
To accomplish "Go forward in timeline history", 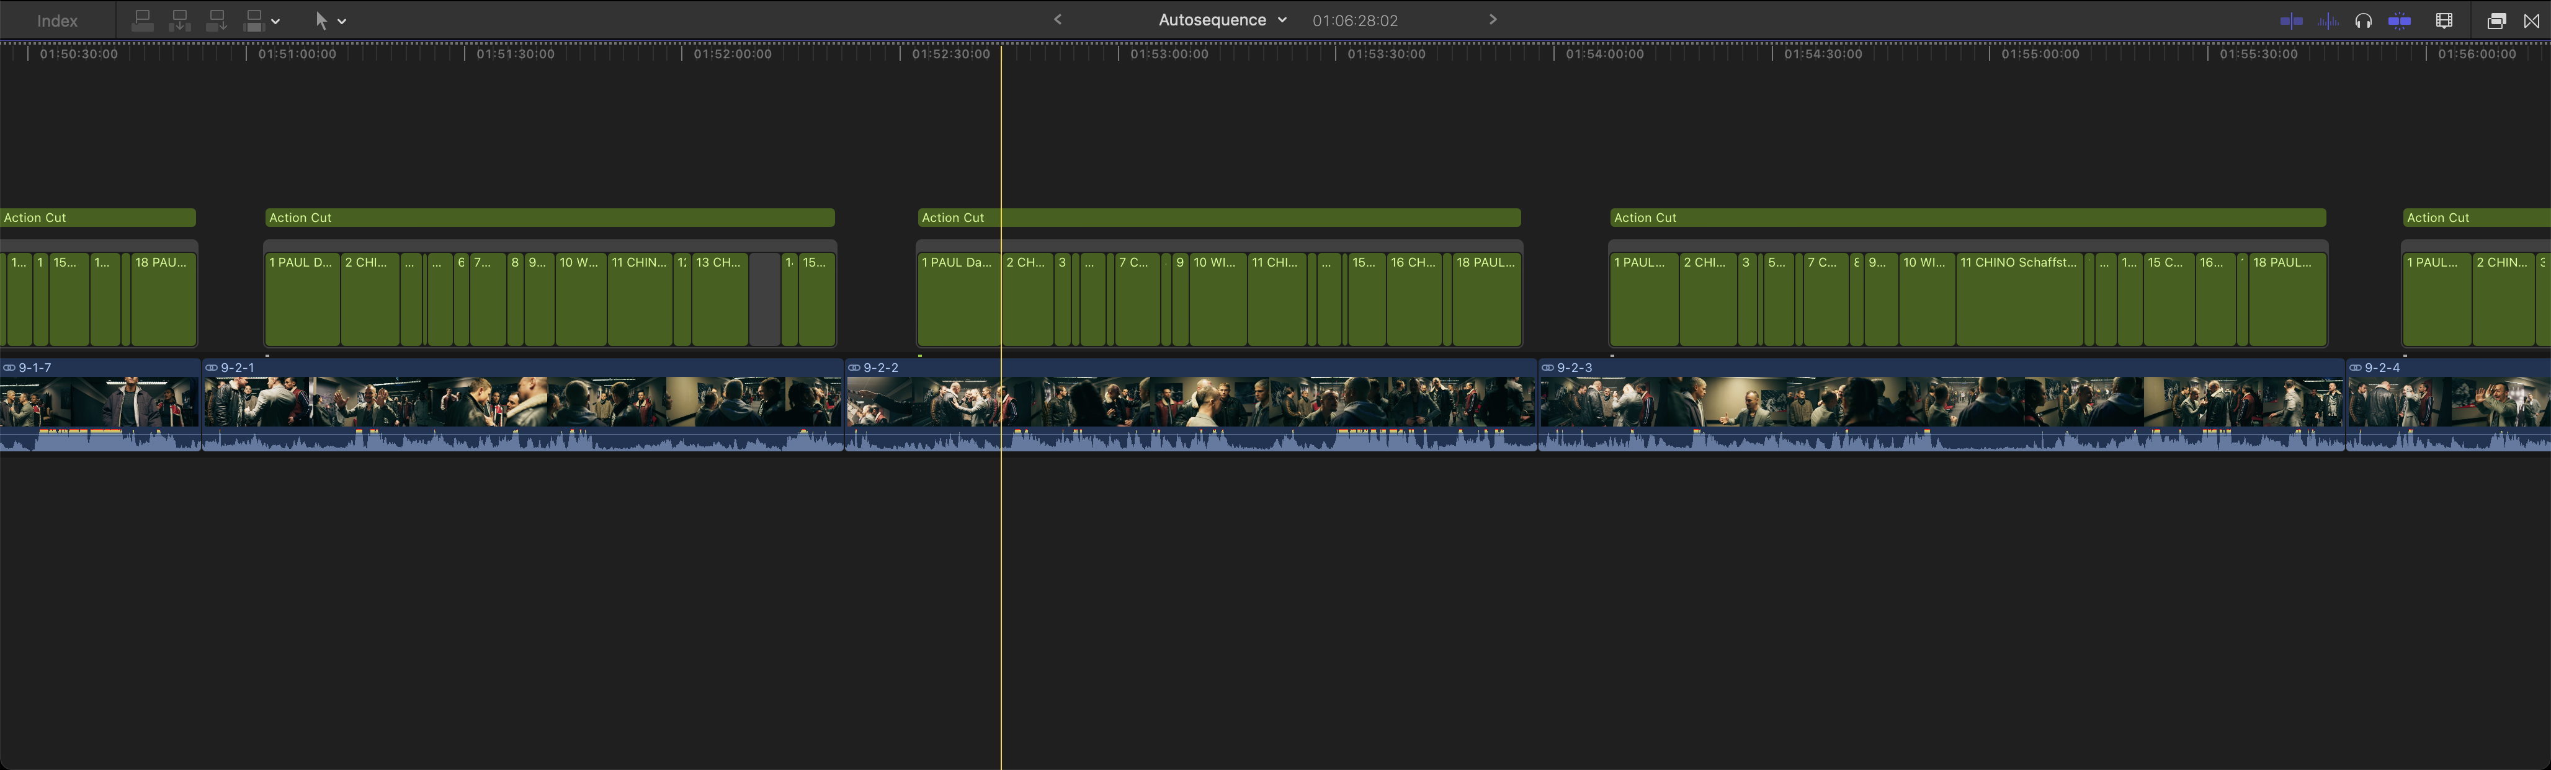I will (1493, 20).
